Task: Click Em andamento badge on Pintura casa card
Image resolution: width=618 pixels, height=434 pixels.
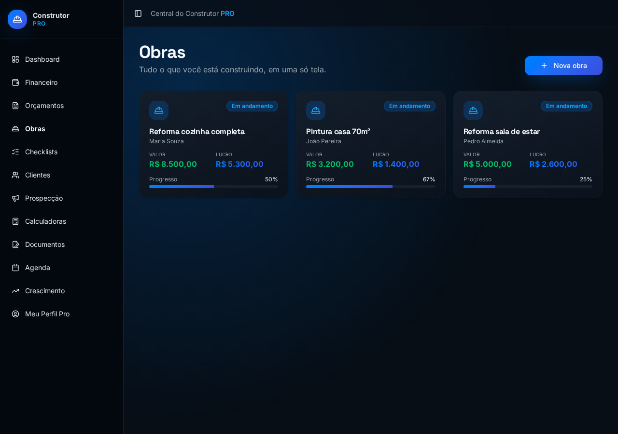Action: pyautogui.click(x=409, y=106)
